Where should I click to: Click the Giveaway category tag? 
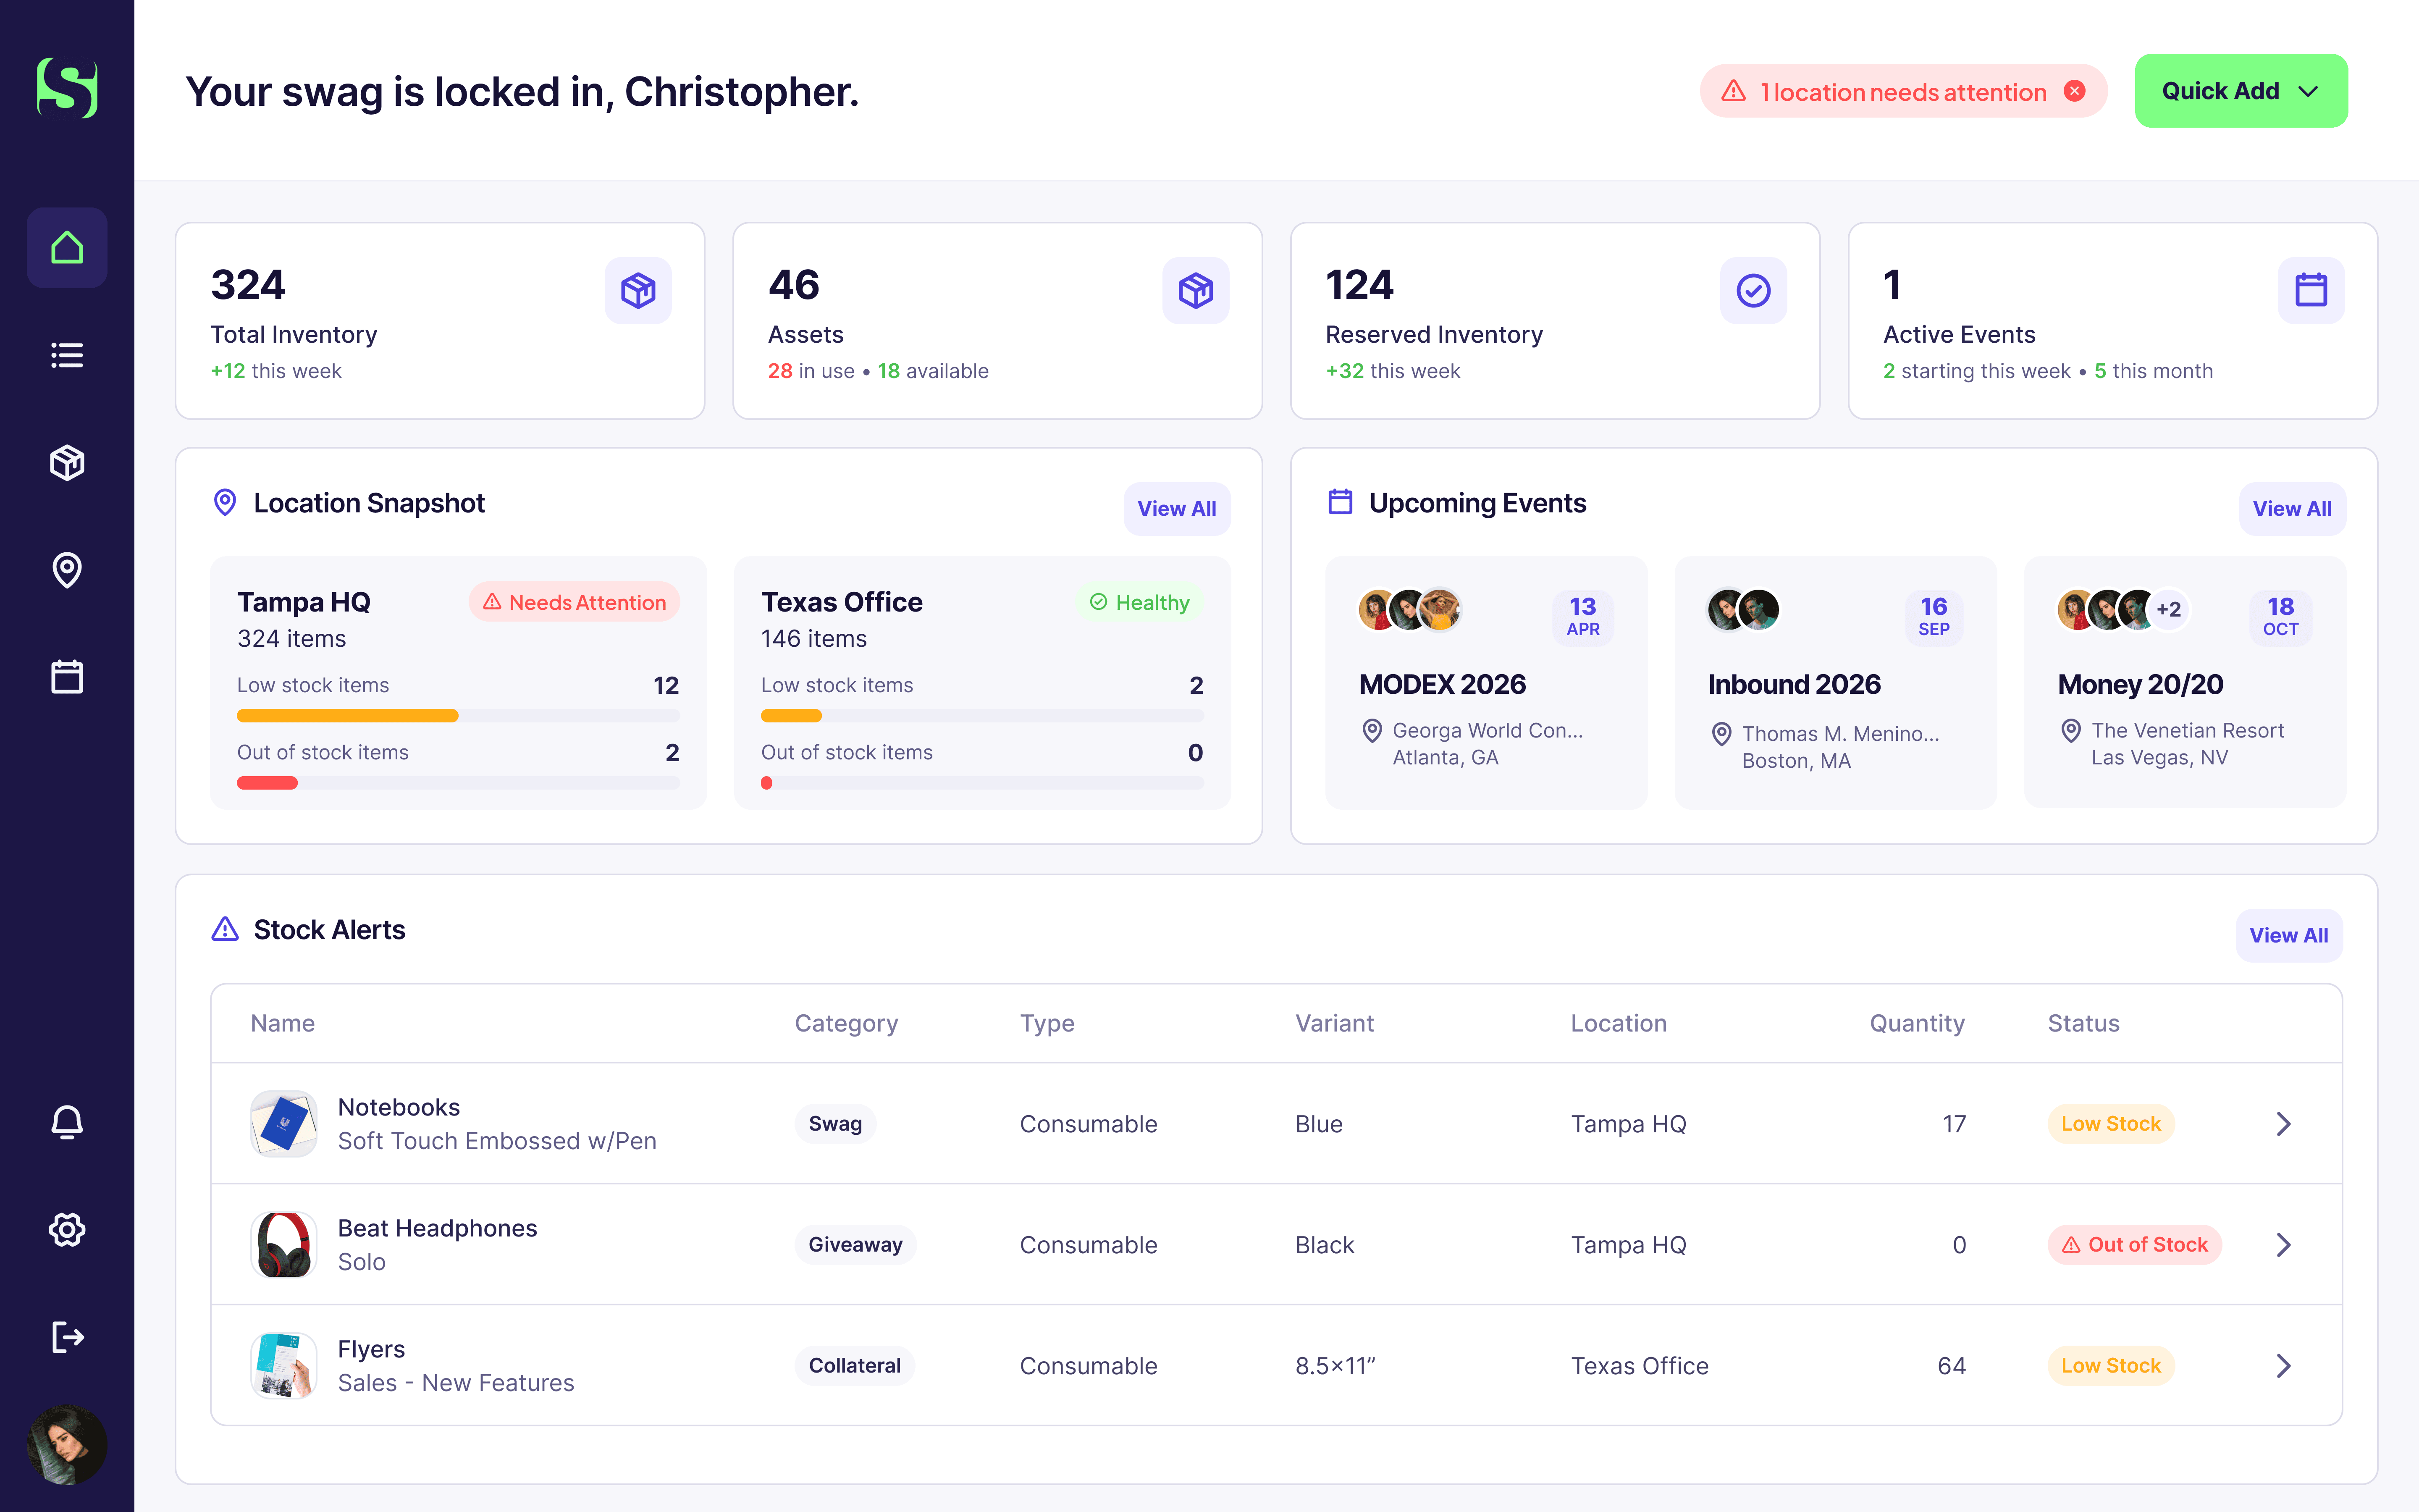(855, 1245)
